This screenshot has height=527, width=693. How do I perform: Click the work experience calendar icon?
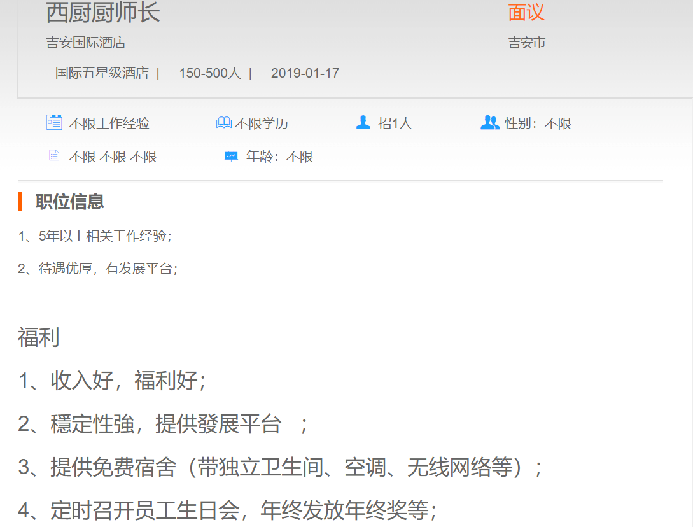[54, 122]
